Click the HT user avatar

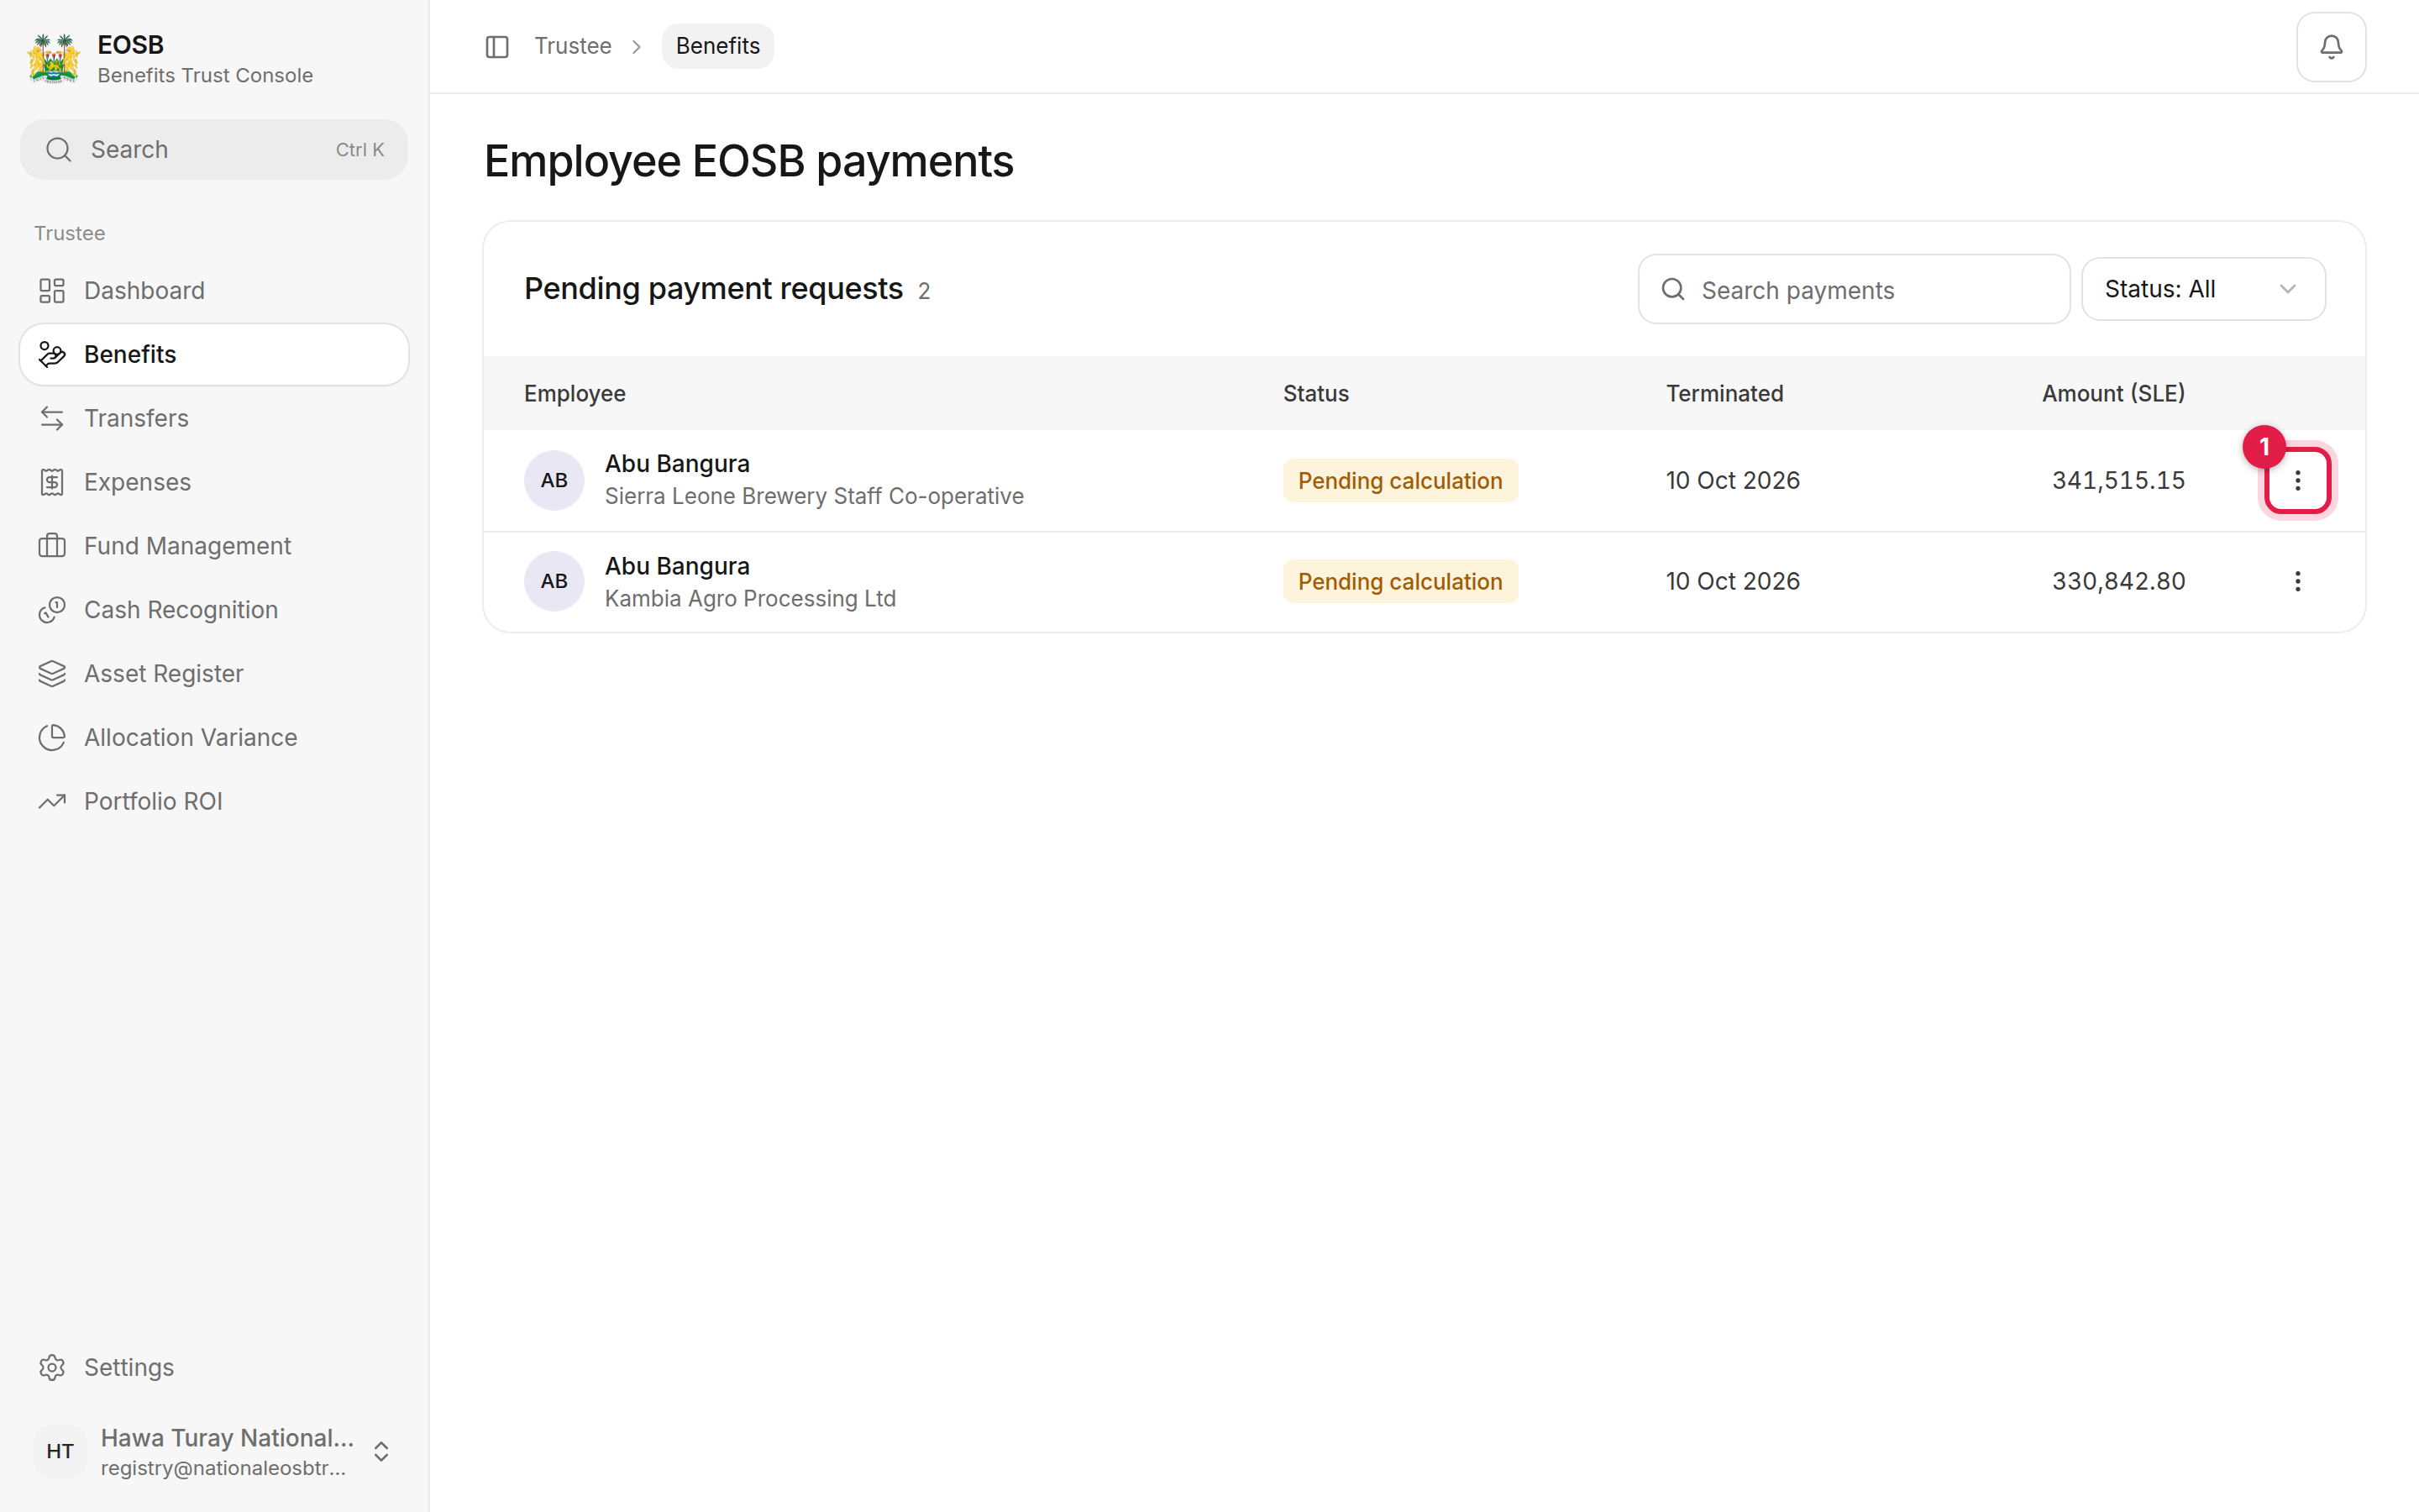60,1451
